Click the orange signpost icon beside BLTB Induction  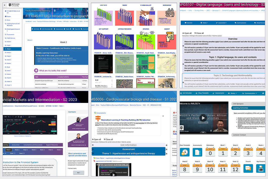pyautogui.click(x=98, y=118)
